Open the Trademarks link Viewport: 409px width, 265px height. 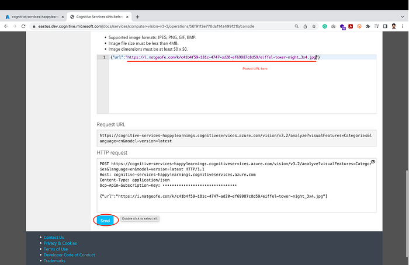[54, 260]
